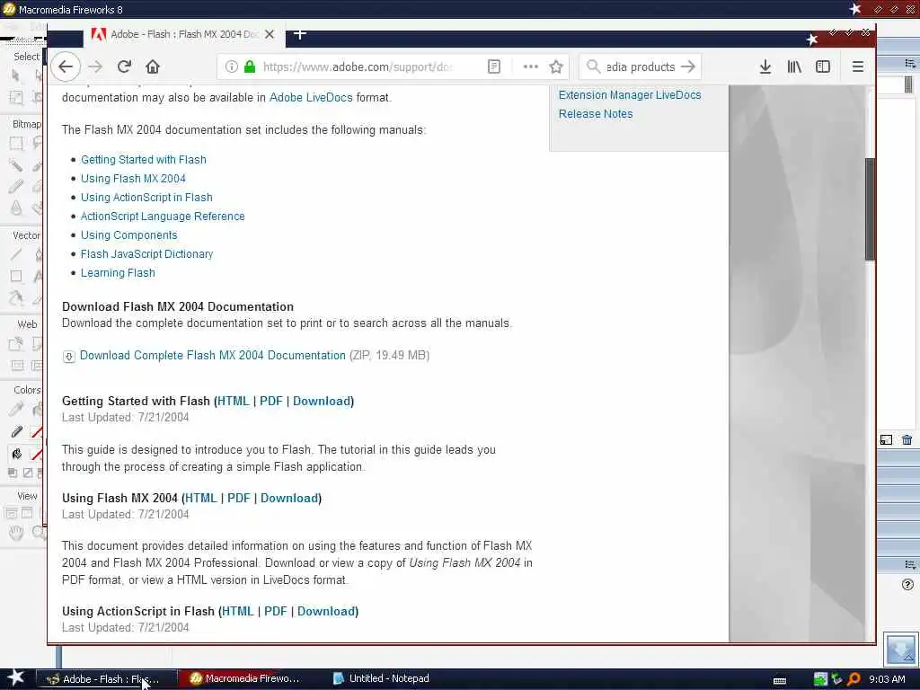Switch to Macromedia Fireworks in the taskbar
Image resolution: width=920 pixels, height=690 pixels.
[x=245, y=678]
